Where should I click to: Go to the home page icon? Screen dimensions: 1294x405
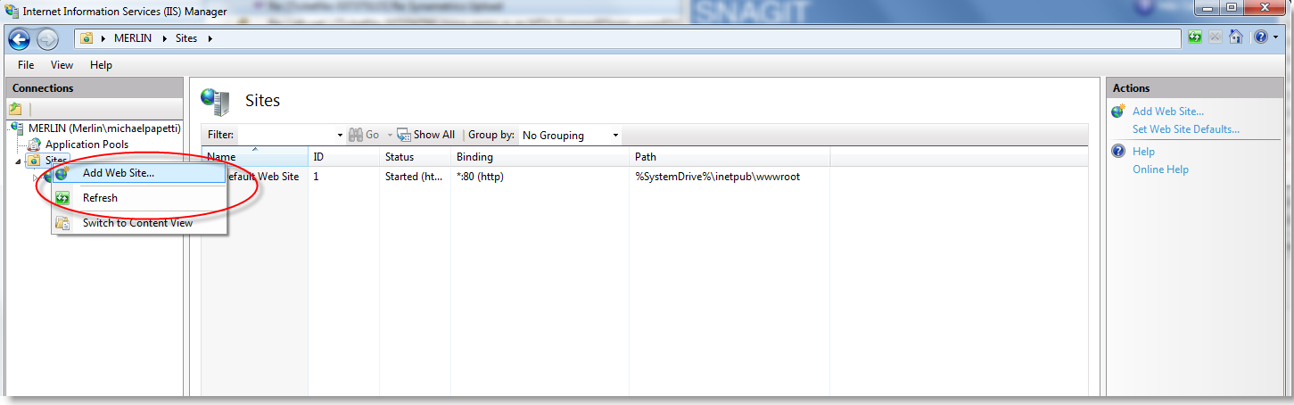coord(1236,37)
